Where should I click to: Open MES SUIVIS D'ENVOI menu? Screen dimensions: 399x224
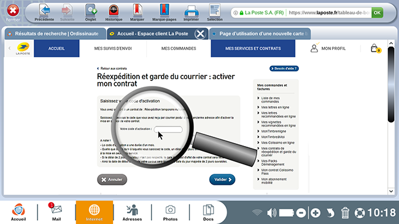(x=113, y=48)
